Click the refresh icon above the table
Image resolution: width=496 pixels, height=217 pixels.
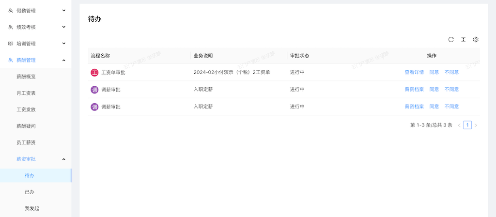[451, 40]
